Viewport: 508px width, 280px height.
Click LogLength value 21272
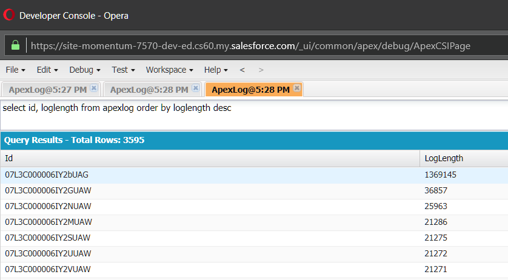[x=436, y=254]
